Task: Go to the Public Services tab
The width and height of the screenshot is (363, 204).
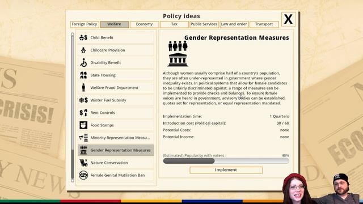Action: tap(204, 24)
